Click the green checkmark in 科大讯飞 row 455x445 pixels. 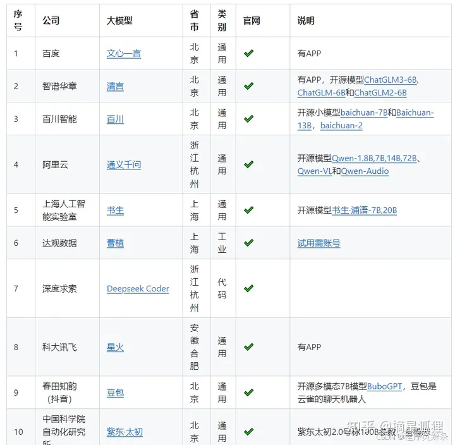point(249,347)
